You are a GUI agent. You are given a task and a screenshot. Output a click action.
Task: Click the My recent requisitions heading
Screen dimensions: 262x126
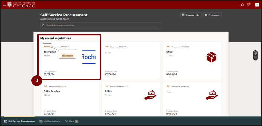tap(56, 38)
